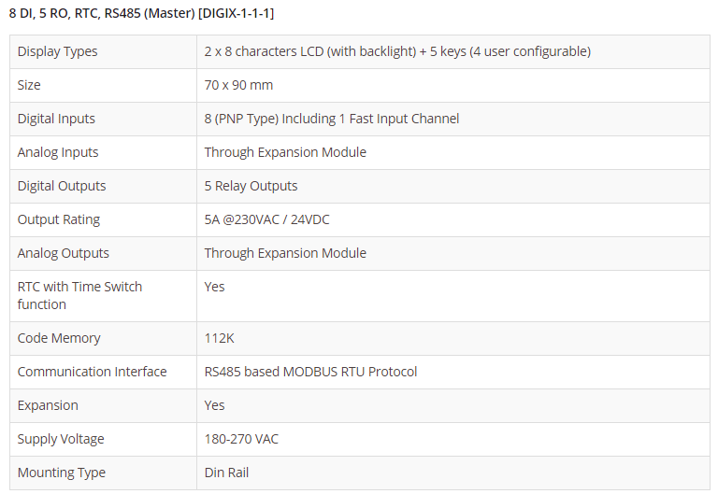
Task: Select the LCD characters description cell
Action: pyautogui.click(x=397, y=51)
